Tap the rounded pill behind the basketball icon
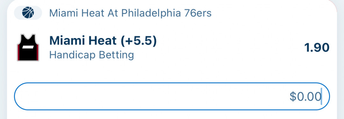The image size is (344, 119). tap(28, 13)
